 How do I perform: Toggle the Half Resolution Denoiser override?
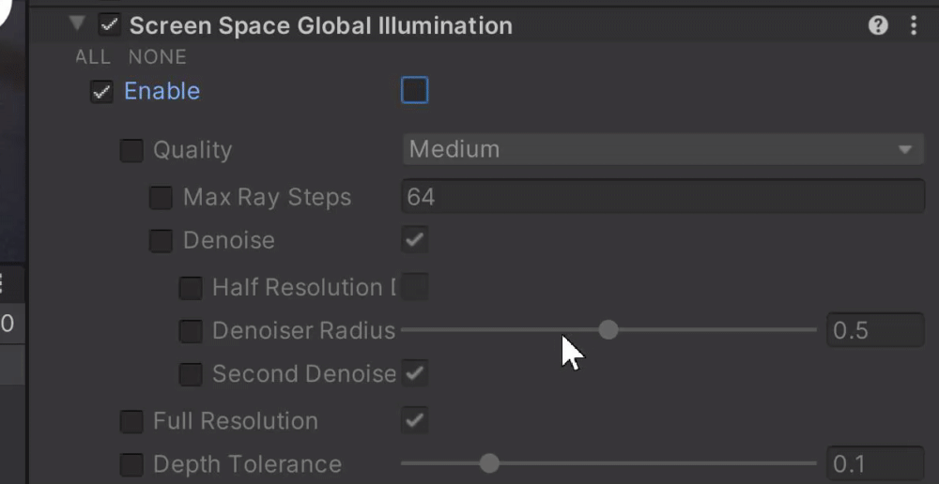pos(191,288)
